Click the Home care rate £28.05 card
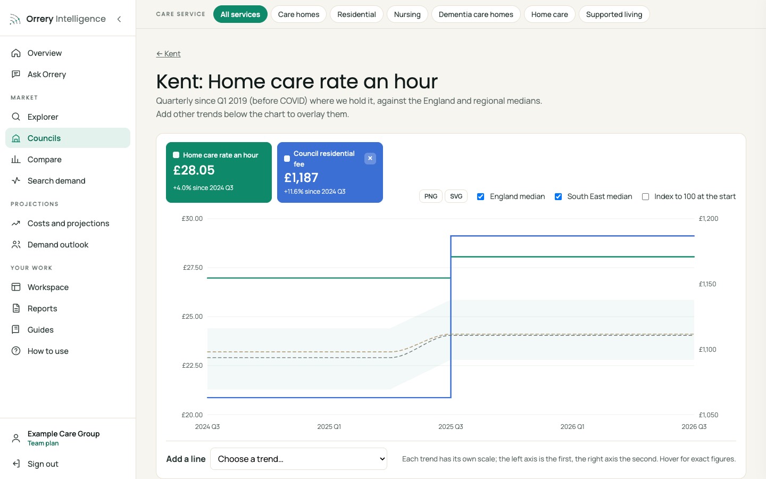This screenshot has width=766, height=479. 219,172
